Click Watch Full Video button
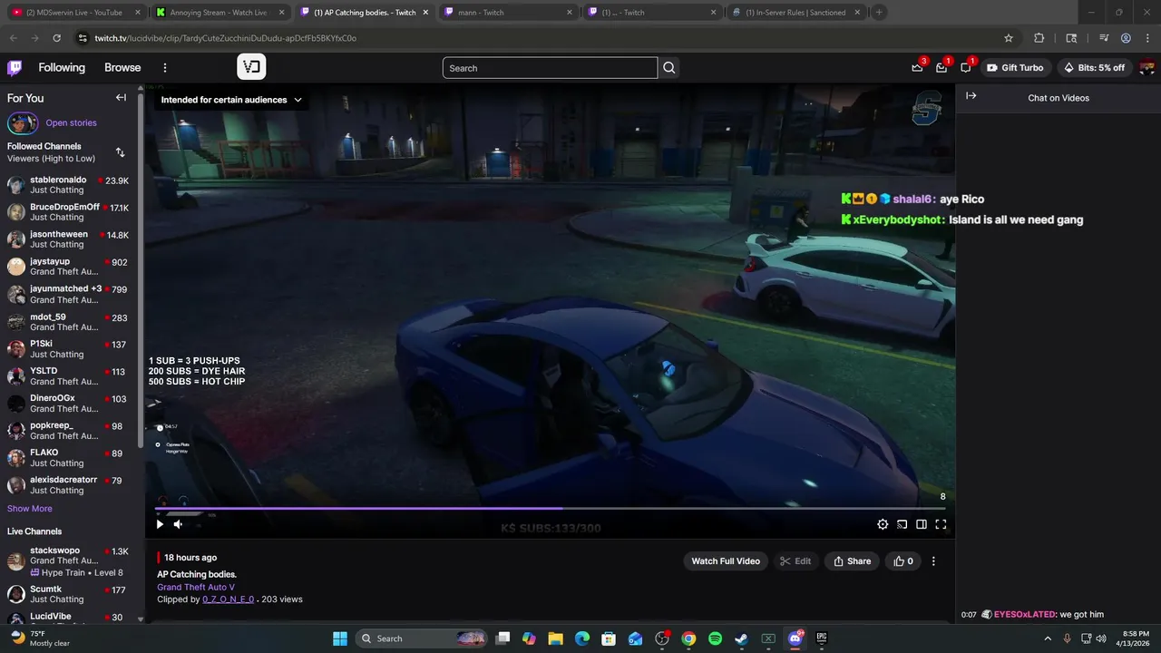Screen dimensions: 1161x653 726,561
